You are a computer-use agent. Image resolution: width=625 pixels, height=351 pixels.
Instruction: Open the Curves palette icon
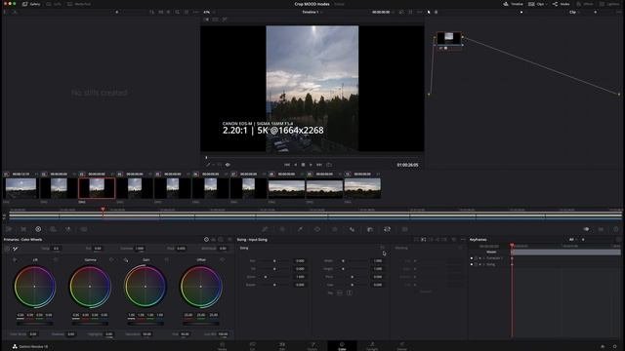pos(265,229)
